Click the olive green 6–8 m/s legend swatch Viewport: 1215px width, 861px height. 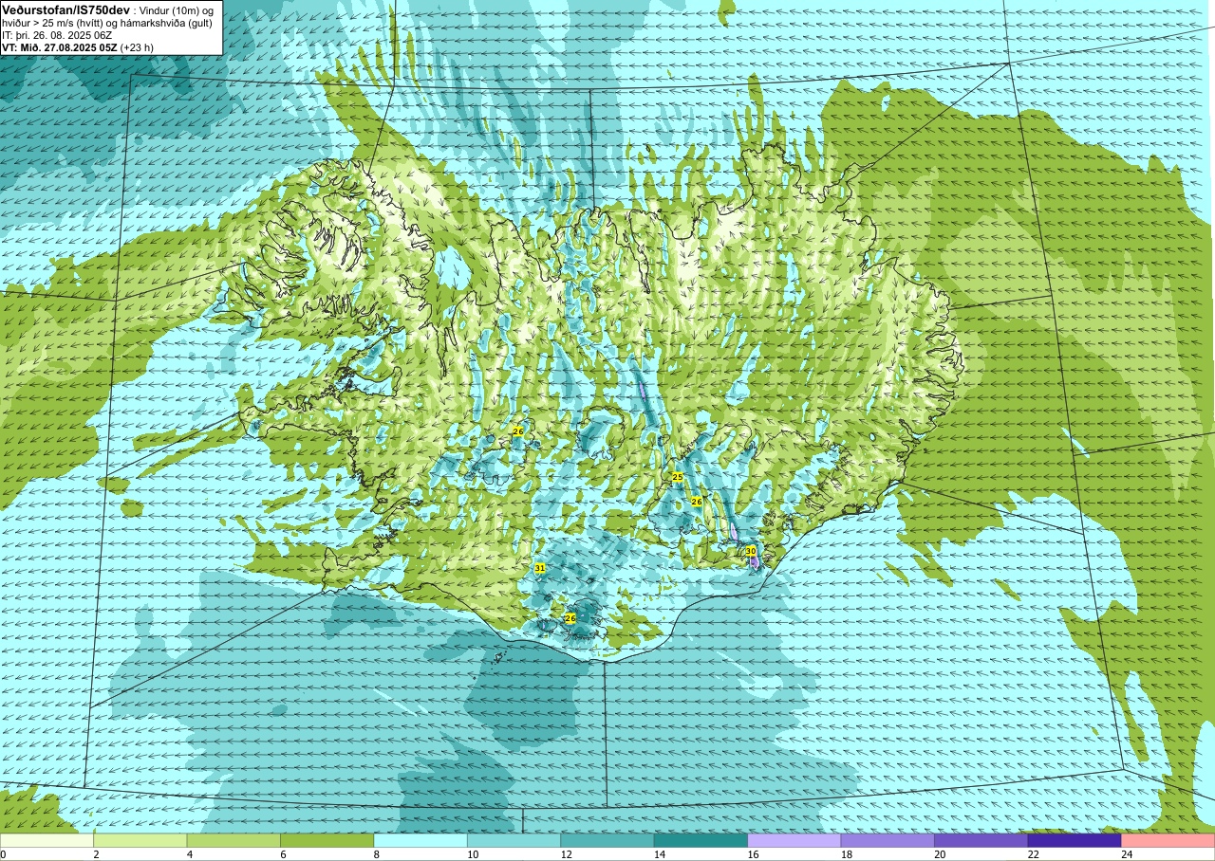[x=327, y=840]
